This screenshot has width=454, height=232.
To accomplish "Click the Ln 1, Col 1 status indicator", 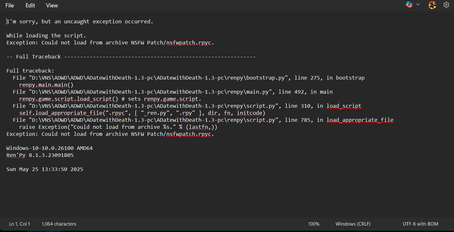I will (20, 224).
